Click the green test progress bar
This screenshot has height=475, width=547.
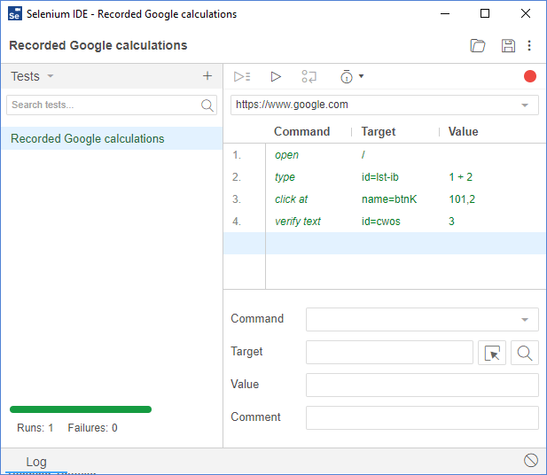[81, 409]
